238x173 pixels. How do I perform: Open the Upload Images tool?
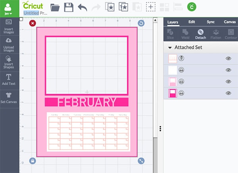tap(9, 44)
